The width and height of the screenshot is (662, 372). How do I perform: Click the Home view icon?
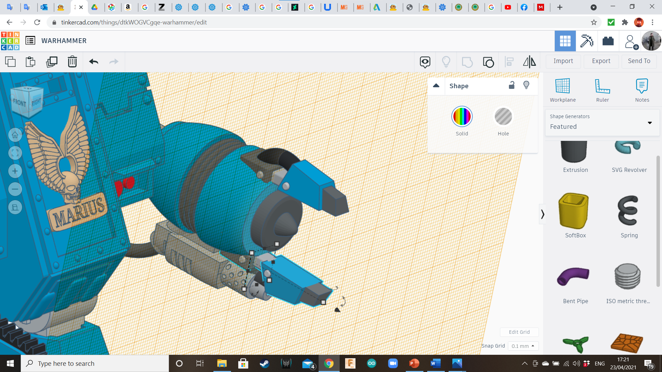(15, 135)
